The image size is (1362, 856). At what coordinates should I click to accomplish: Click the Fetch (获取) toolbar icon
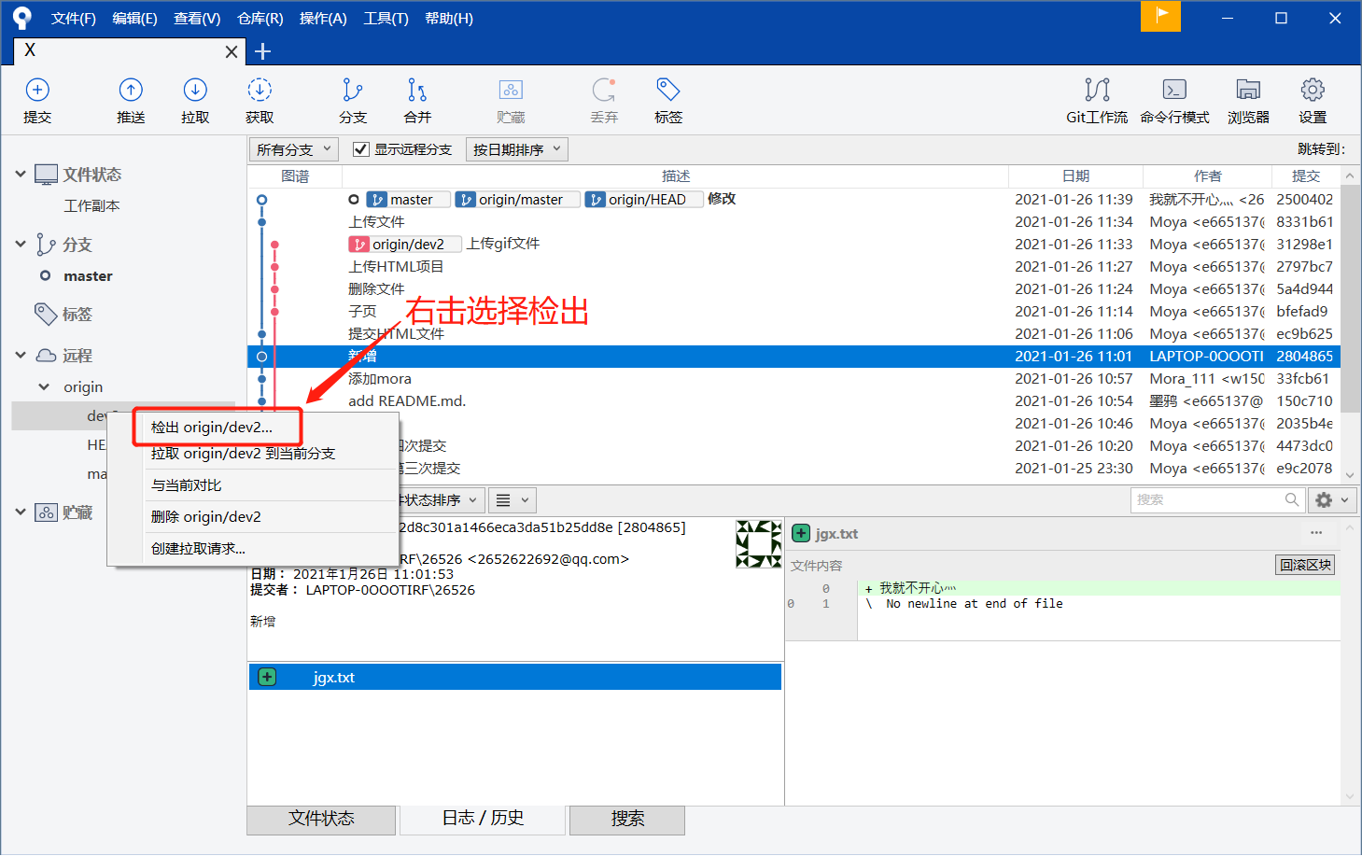click(x=260, y=91)
